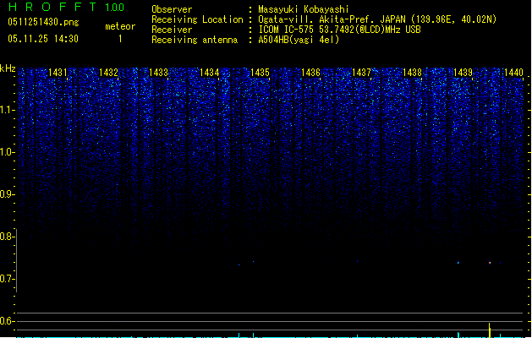Click the date stamp 05.11.25 14:30

pyautogui.click(x=43, y=39)
